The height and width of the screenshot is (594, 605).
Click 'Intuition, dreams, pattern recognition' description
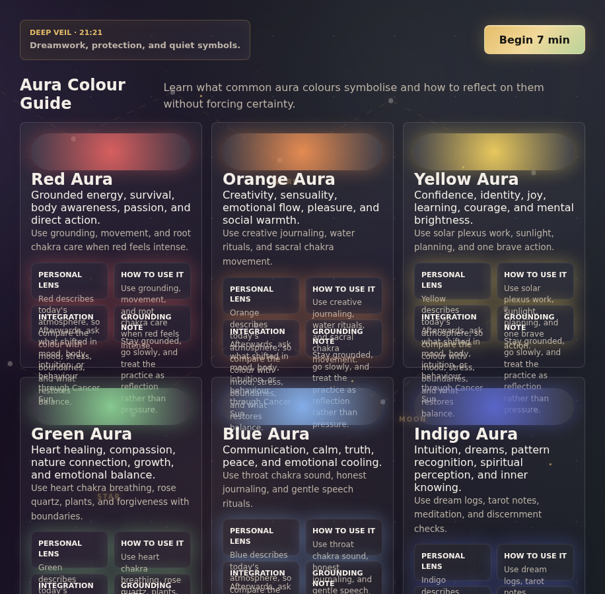tap(481, 469)
